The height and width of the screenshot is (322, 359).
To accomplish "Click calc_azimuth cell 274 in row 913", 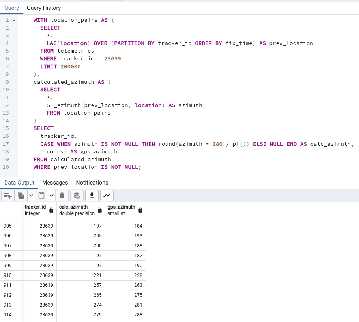I will coord(81,305).
